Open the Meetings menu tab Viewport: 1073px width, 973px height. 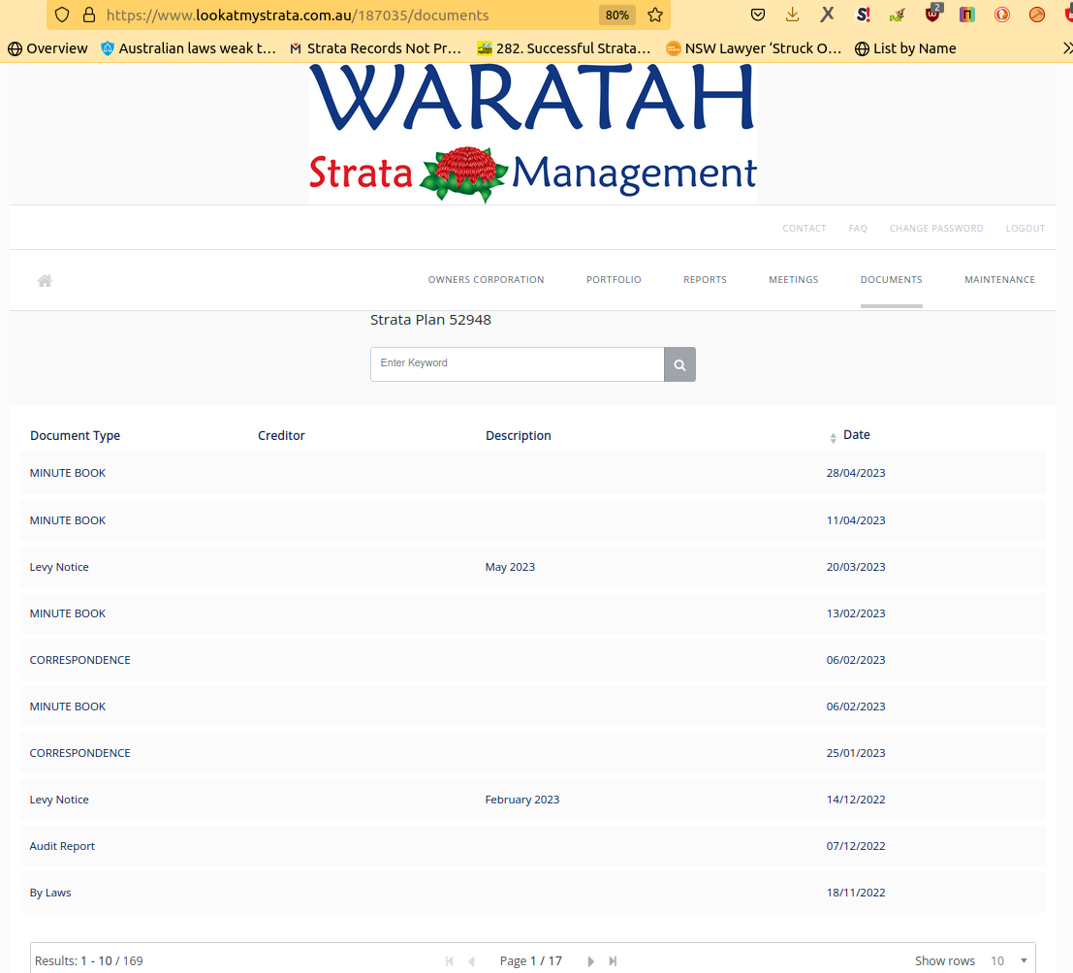pyautogui.click(x=793, y=280)
